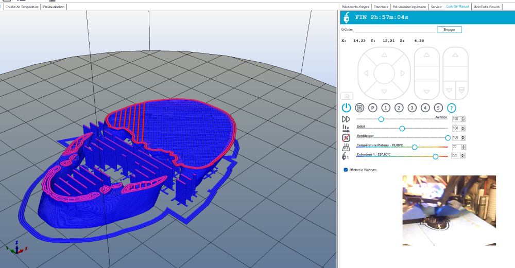The height and width of the screenshot is (268, 515).
Task: Run custom script button 1
Action: coord(386,108)
